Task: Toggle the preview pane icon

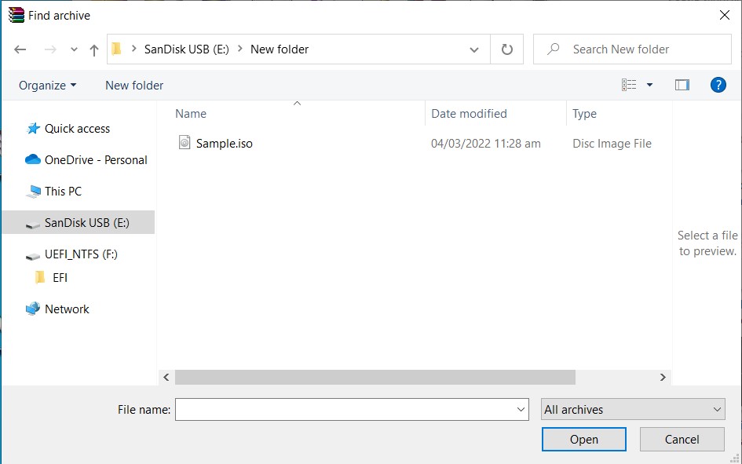Action: [682, 85]
